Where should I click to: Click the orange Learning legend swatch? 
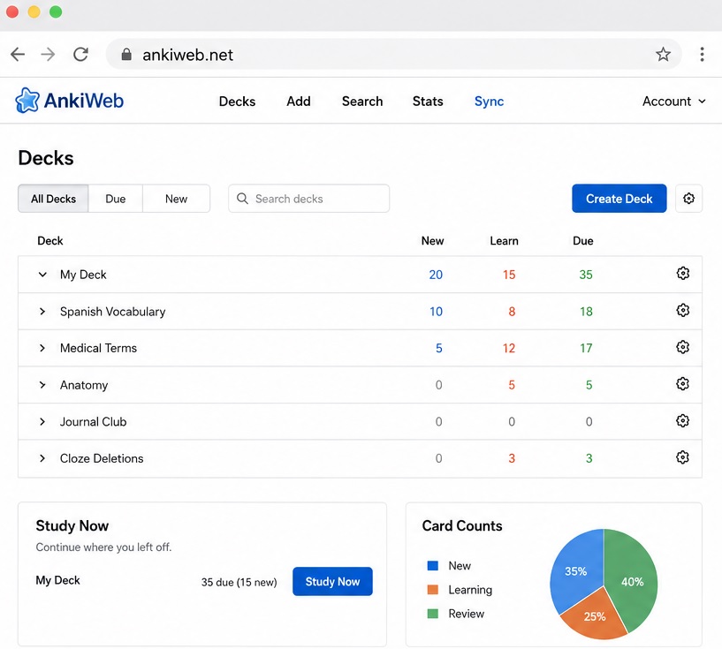coord(433,589)
